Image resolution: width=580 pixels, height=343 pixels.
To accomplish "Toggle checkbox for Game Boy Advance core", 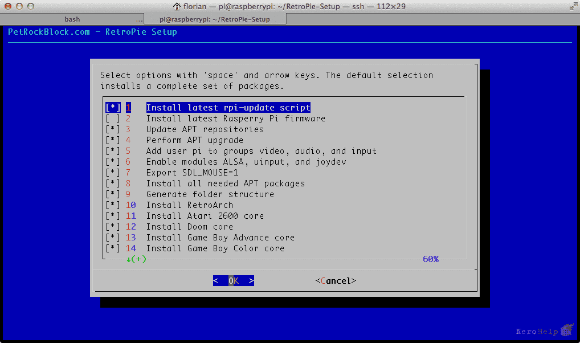I will coord(113,238).
